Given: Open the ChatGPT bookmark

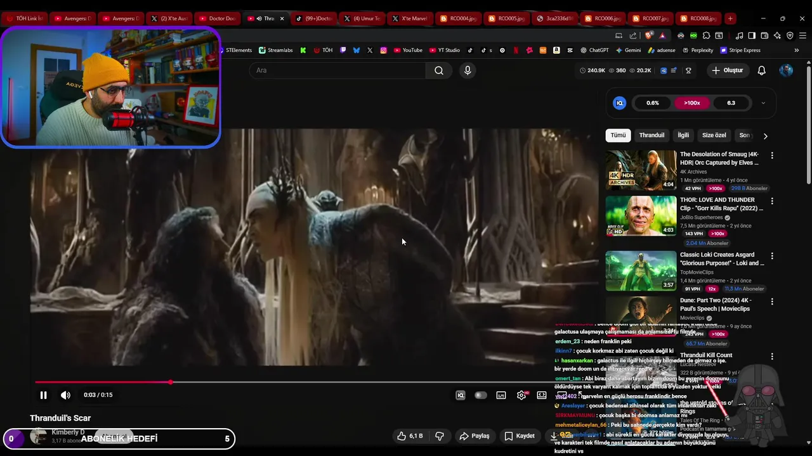Looking at the screenshot, I should click(594, 50).
